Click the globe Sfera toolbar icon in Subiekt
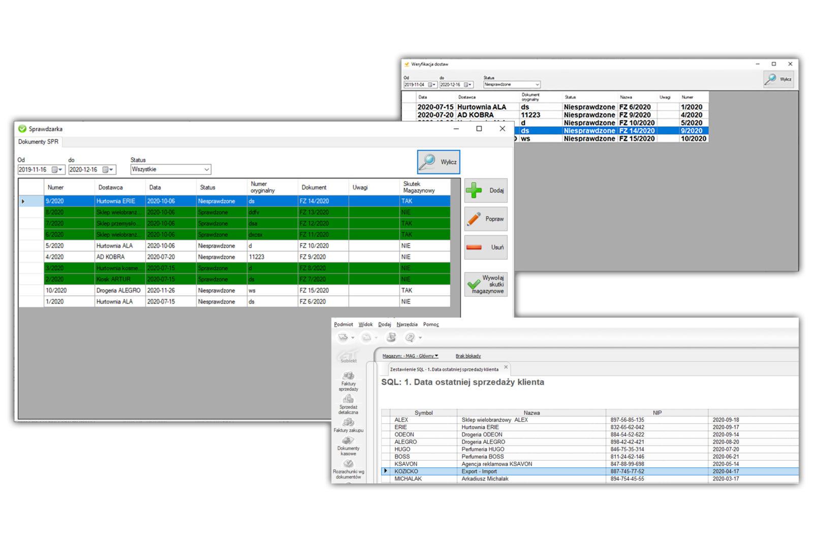 (391, 337)
